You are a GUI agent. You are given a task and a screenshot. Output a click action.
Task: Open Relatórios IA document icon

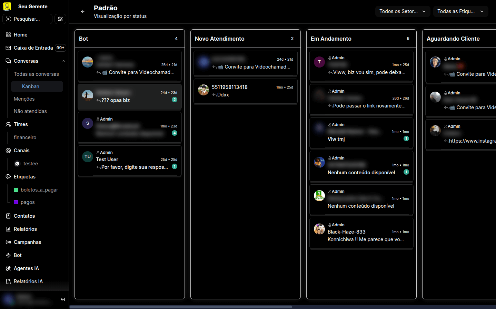(x=8, y=281)
